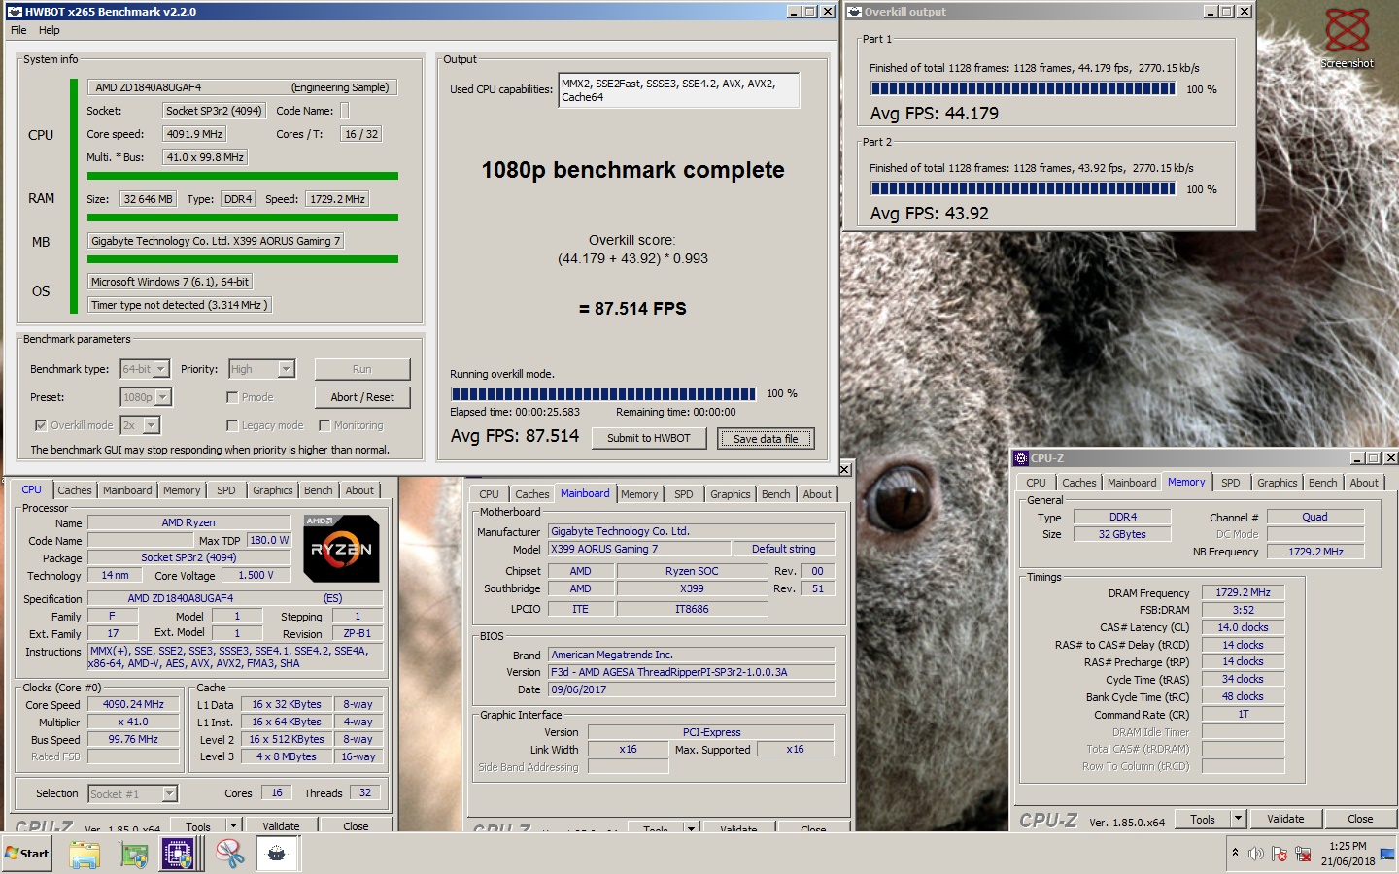Switch to Caches tab in the CPU-Z CPU window
The width and height of the screenshot is (1399, 874).
pyautogui.click(x=74, y=490)
